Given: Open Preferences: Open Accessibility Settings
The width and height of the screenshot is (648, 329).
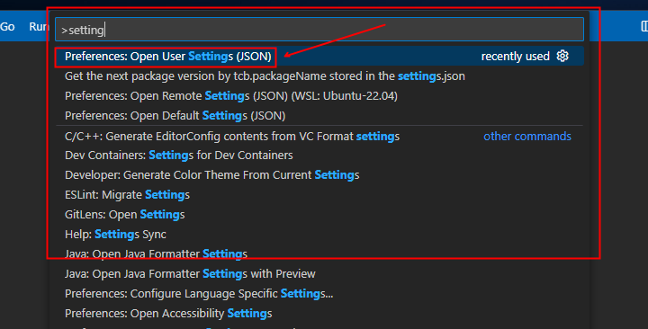Looking at the screenshot, I should [319, 314].
